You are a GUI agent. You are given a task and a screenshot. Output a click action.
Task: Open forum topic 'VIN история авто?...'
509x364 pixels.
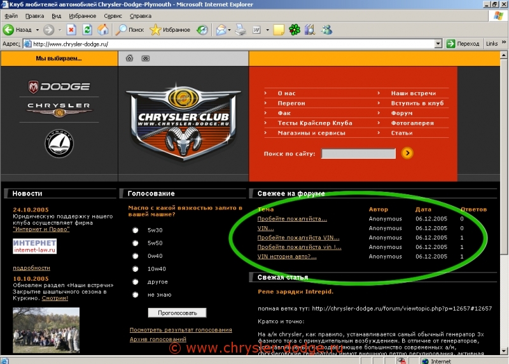(x=287, y=257)
